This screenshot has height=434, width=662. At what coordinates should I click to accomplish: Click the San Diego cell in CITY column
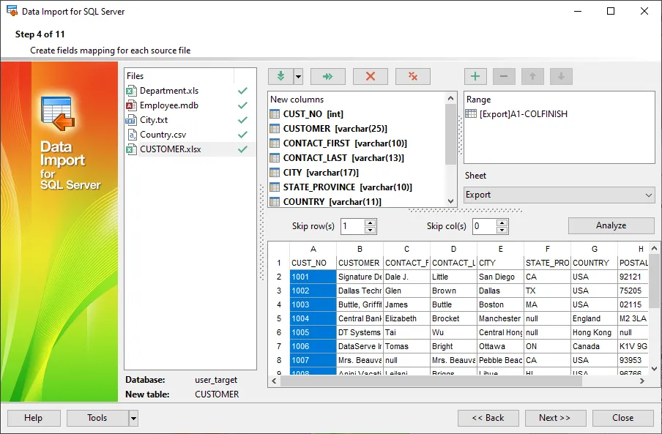tap(500, 277)
